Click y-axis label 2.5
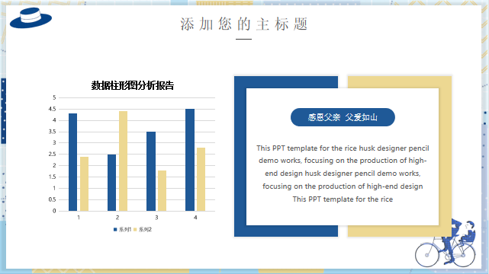The image size is (489, 274). point(52,155)
